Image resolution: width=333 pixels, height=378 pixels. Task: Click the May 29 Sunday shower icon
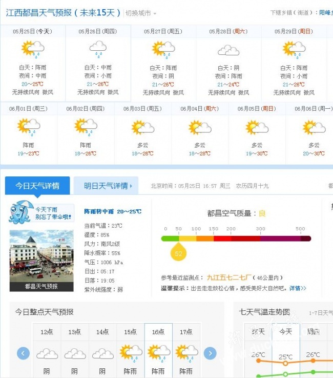coord(294,50)
